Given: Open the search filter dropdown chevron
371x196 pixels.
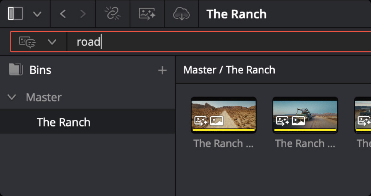Looking at the screenshot, I should point(52,42).
